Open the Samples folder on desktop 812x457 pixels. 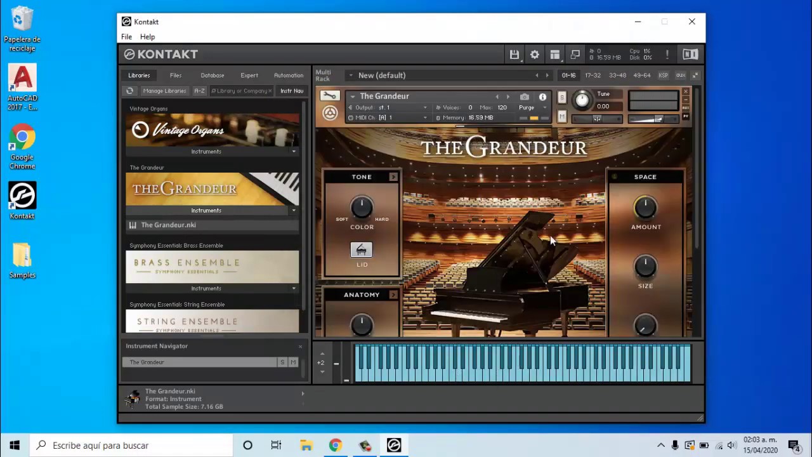[22, 260]
